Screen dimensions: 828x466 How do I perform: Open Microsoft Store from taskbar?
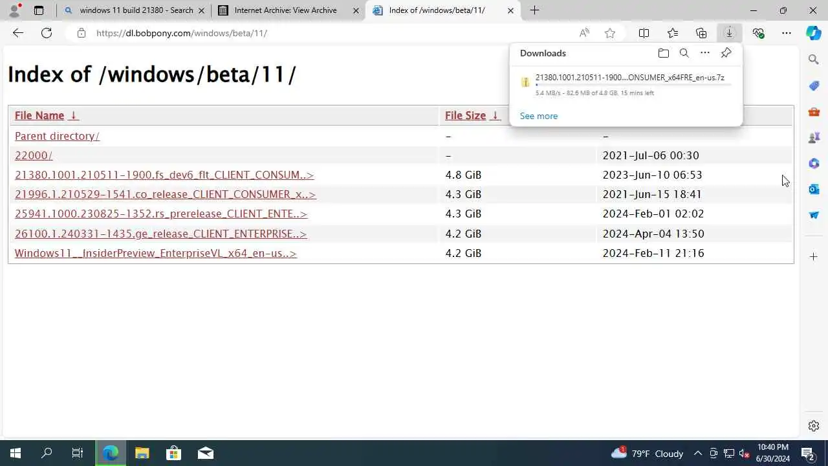click(174, 453)
